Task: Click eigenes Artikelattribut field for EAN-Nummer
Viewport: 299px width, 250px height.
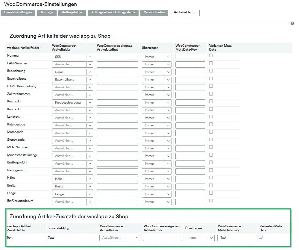Action: 117,64
